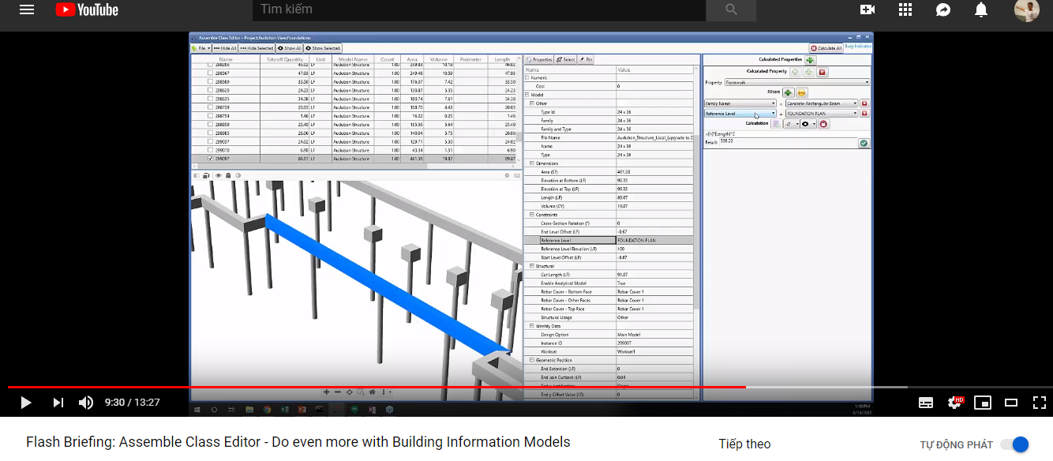Open the Property dropdown showing Formwork
The image size is (1053, 461).
(x=797, y=82)
